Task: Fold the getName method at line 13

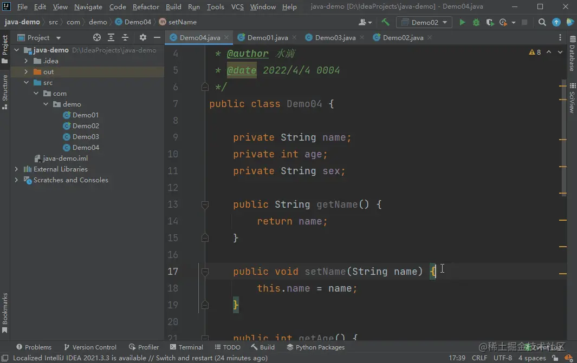Action: [x=205, y=204]
